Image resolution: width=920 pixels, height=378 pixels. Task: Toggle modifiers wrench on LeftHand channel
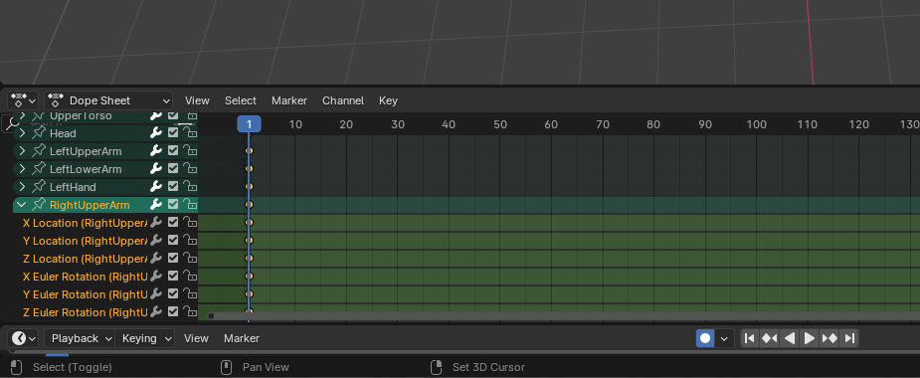(155, 187)
